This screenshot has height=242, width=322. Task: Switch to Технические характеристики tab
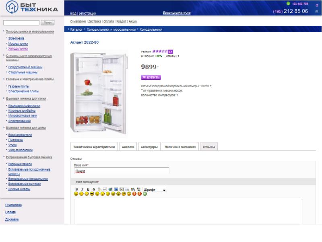pyautogui.click(x=94, y=147)
